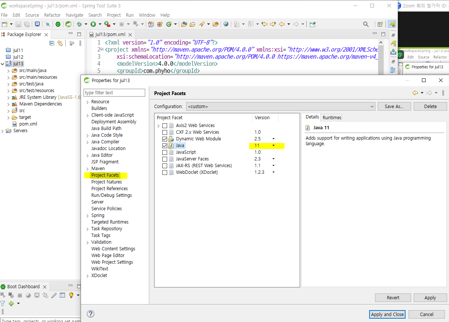Click the Open Perspective icon

380,24
